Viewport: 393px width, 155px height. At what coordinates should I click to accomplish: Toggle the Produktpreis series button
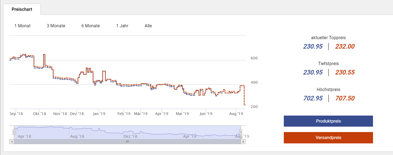tap(328, 121)
